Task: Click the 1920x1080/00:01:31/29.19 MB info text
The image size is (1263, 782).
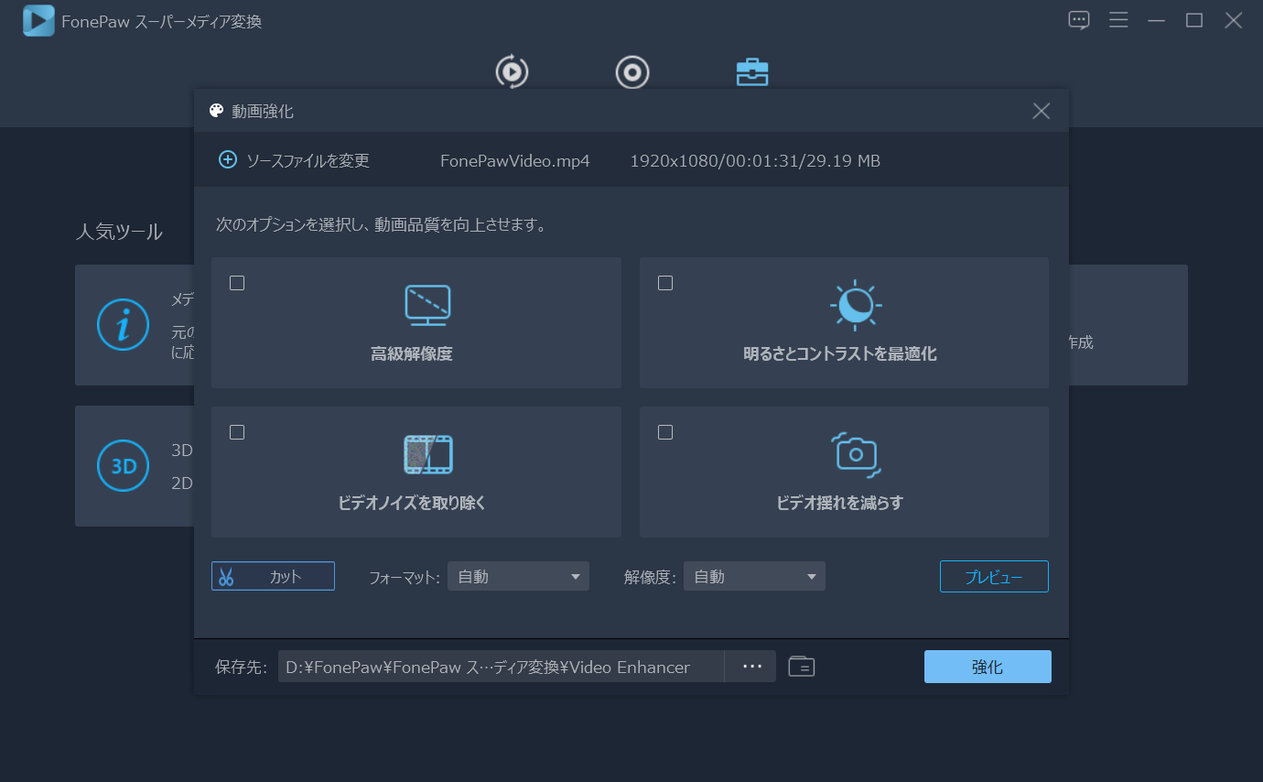Action: [755, 161]
